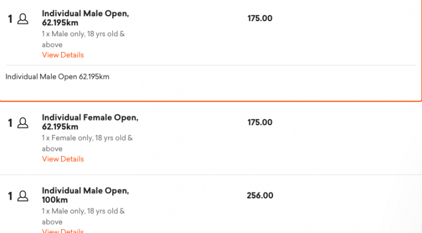
Task: Select Individual Male Open, 100km title
Action: tap(85, 195)
